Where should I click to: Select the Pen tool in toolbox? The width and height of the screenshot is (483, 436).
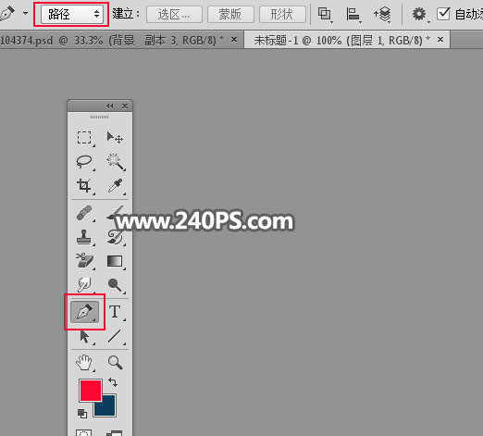(x=84, y=312)
